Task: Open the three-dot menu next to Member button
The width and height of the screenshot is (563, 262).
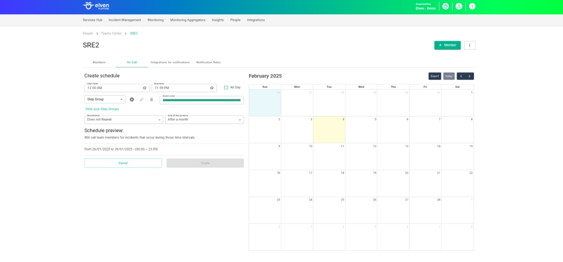Action: pyautogui.click(x=470, y=45)
